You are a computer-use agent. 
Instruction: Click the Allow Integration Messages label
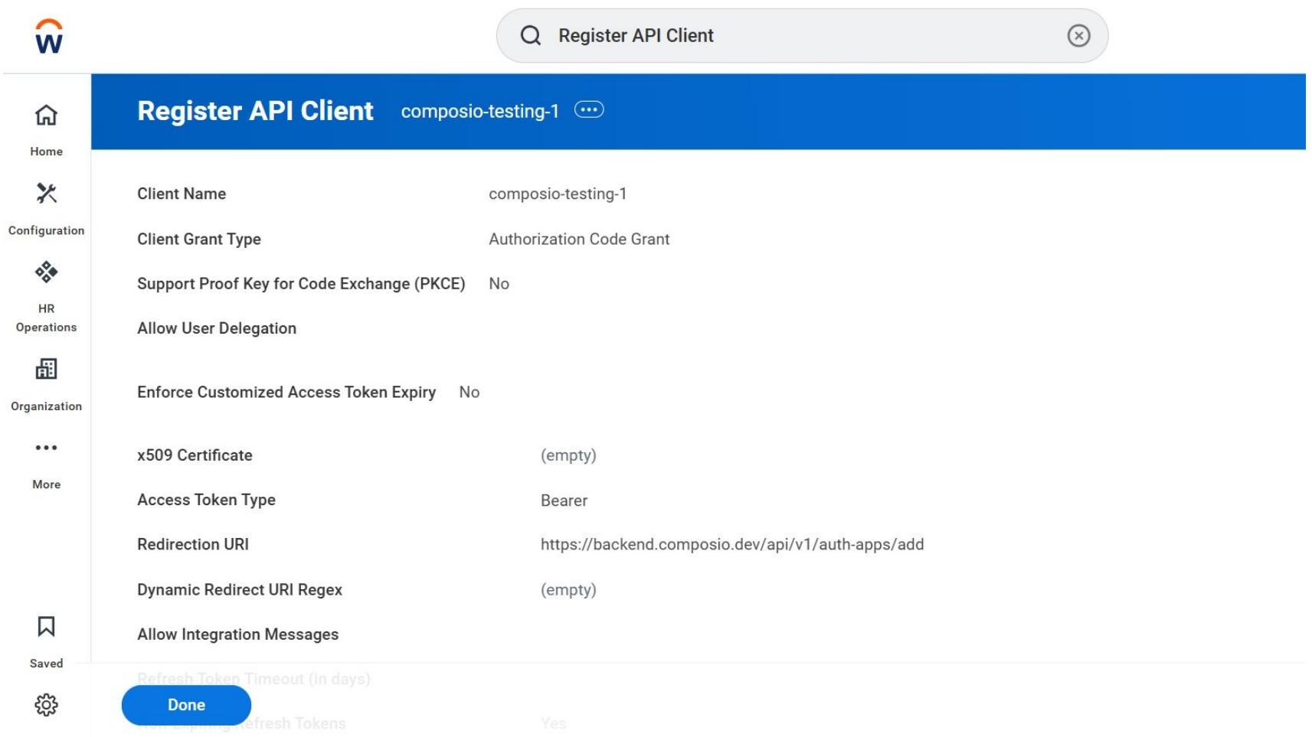tap(237, 634)
